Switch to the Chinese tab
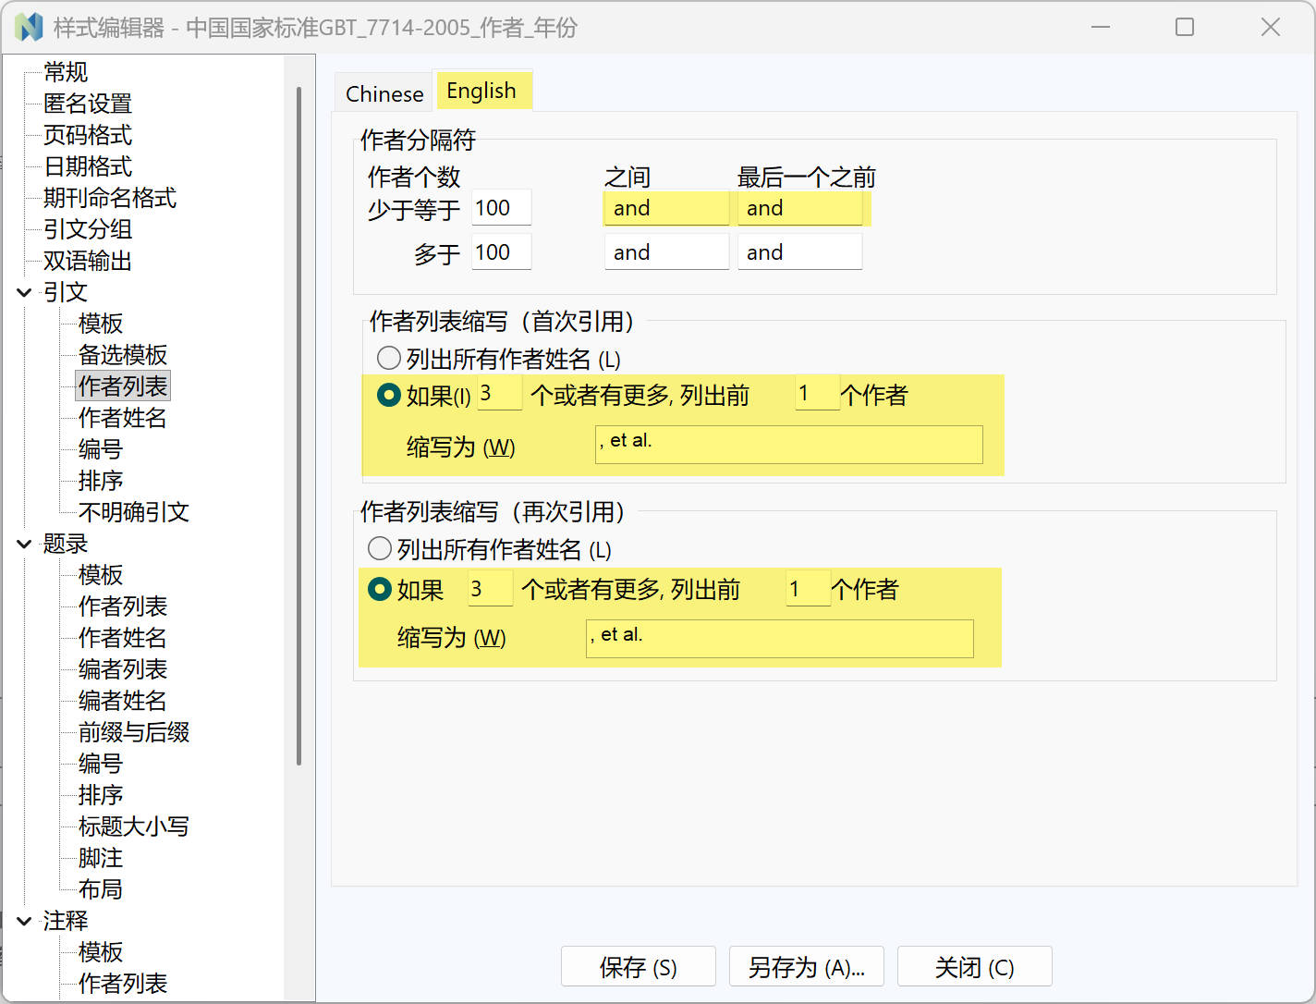Viewport: 1316px width, 1004px height. 384,93
